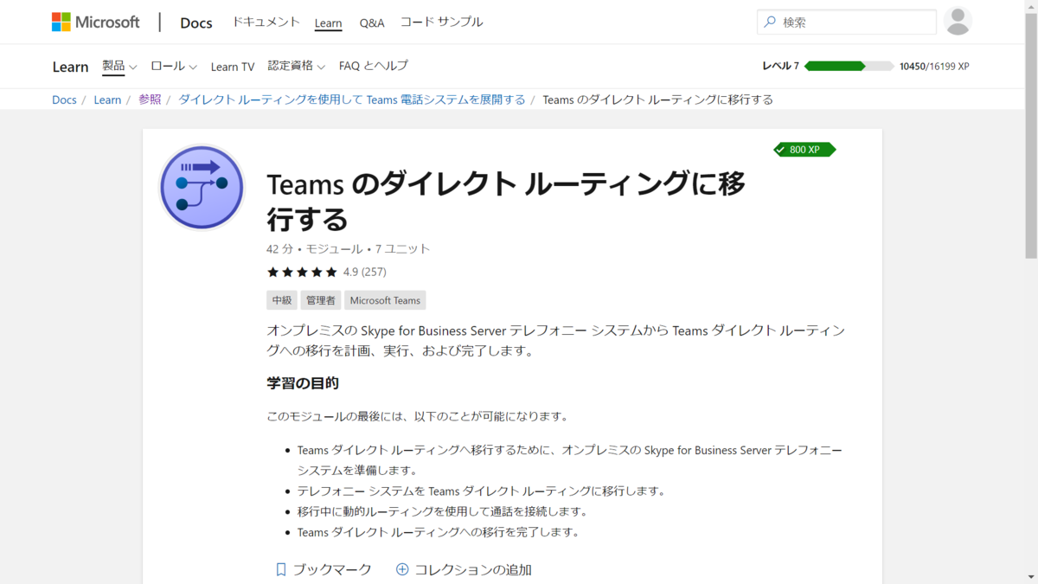Go to 参照 in breadcrumb
This screenshot has height=584, width=1038.
pyautogui.click(x=150, y=99)
